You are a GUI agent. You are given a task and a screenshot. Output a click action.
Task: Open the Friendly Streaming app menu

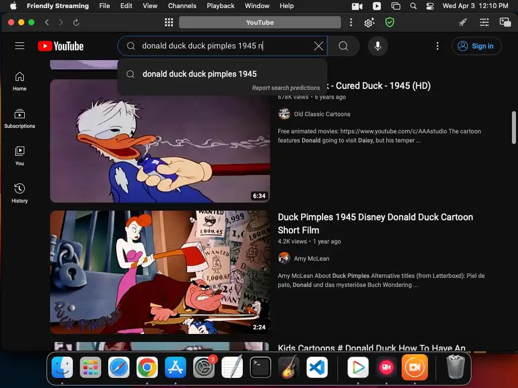tap(58, 6)
